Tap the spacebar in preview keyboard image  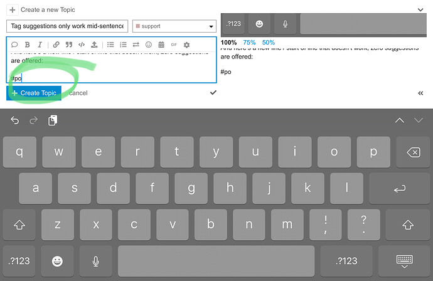[363, 24]
